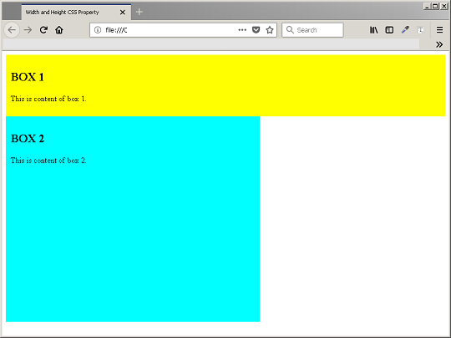Minimize the browser window
451x338 pixels.
pos(427,6)
